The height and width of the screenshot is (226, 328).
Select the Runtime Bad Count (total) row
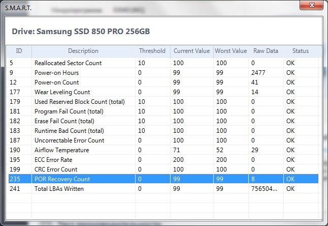pos(163,130)
